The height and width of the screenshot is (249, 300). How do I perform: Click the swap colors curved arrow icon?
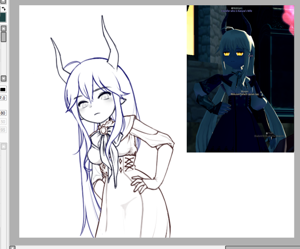point(4,9)
